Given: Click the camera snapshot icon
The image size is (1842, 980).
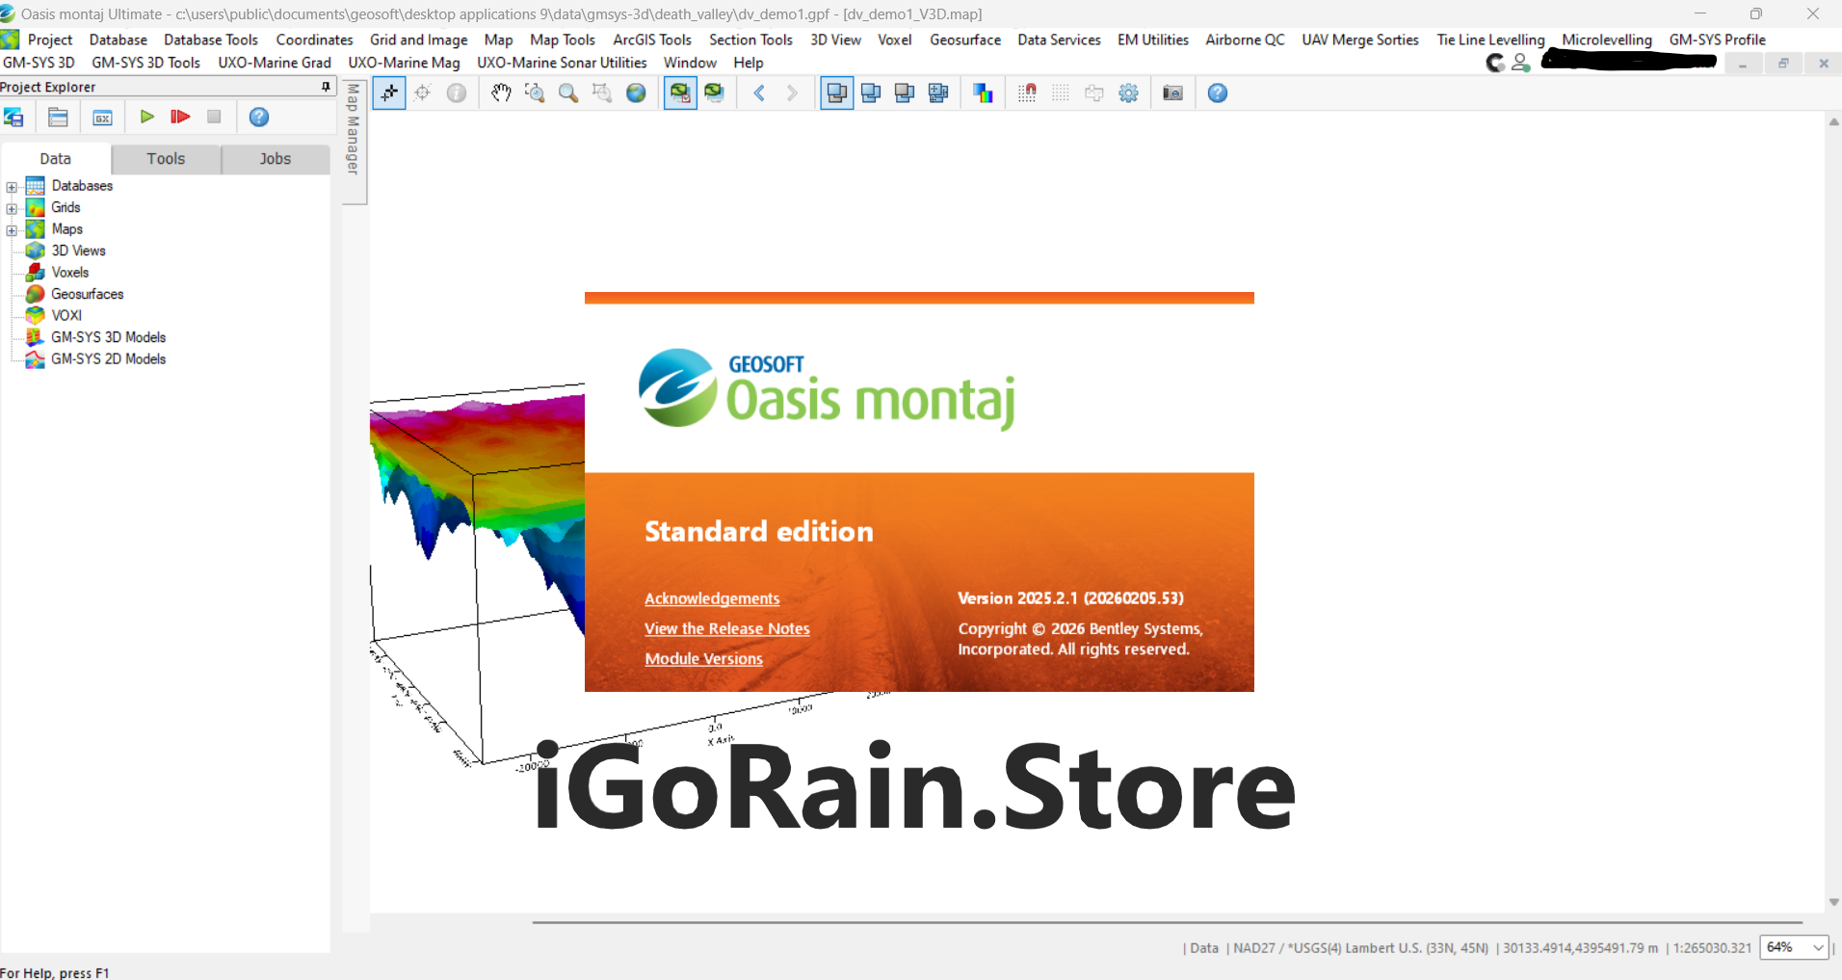Looking at the screenshot, I should pyautogui.click(x=1172, y=93).
